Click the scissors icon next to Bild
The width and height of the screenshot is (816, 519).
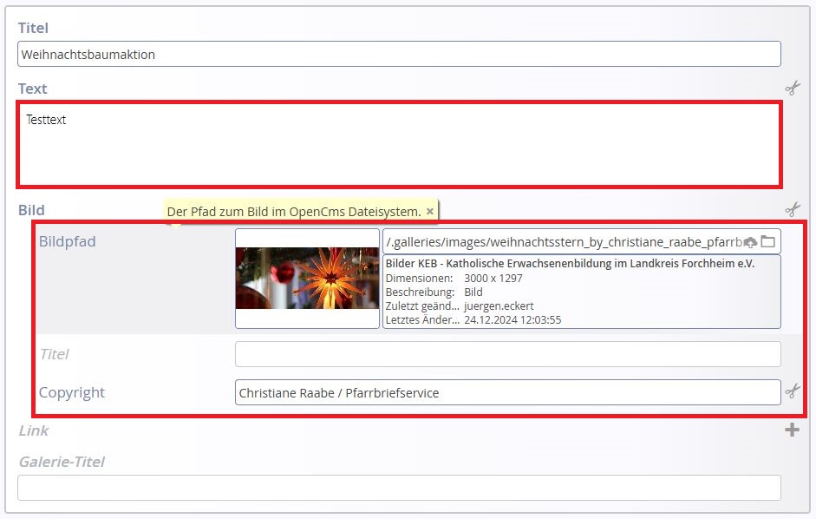click(x=793, y=209)
